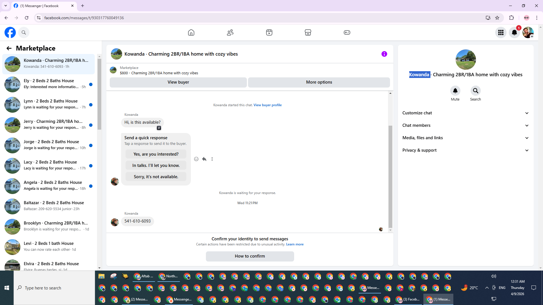Click the purple conversation info icon

[x=384, y=54]
